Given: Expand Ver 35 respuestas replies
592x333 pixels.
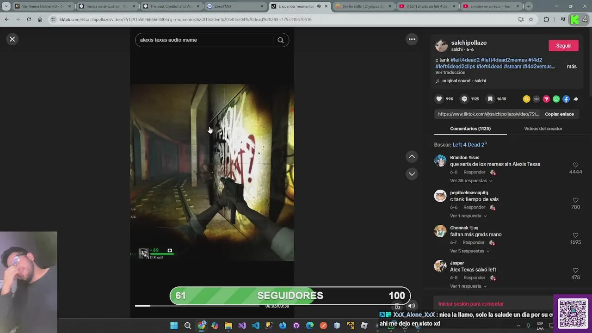Looking at the screenshot, I should click(x=471, y=181).
